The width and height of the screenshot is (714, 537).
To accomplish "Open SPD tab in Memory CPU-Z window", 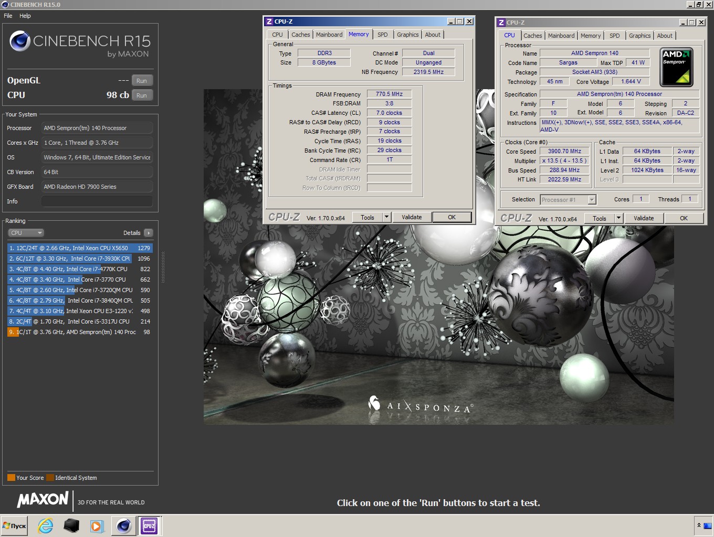I will click(383, 35).
